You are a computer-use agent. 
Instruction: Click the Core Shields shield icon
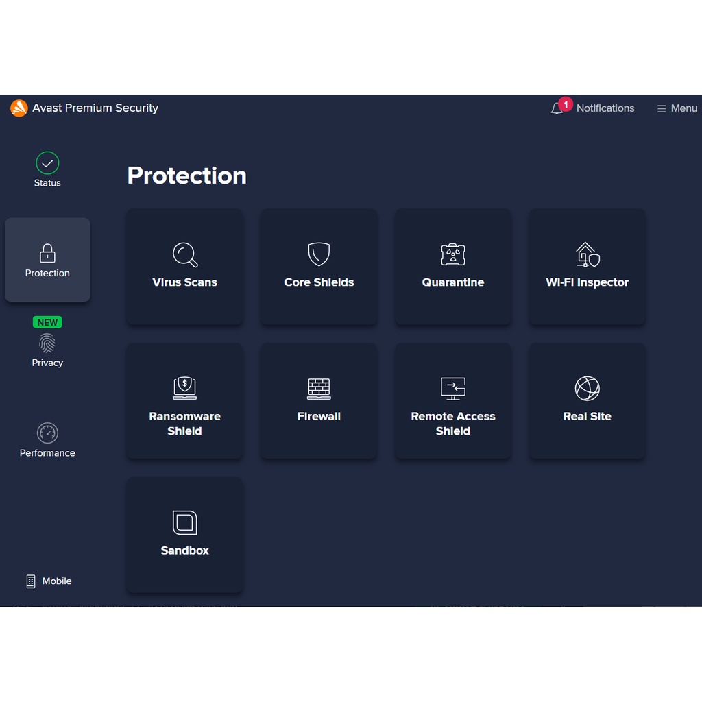(x=319, y=254)
